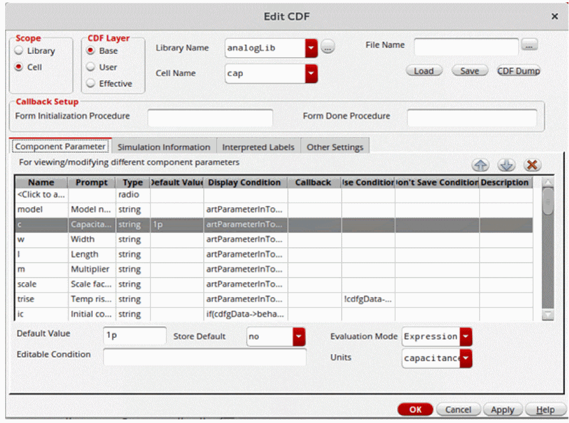Click the Load button
The height and width of the screenshot is (423, 569).
click(424, 71)
